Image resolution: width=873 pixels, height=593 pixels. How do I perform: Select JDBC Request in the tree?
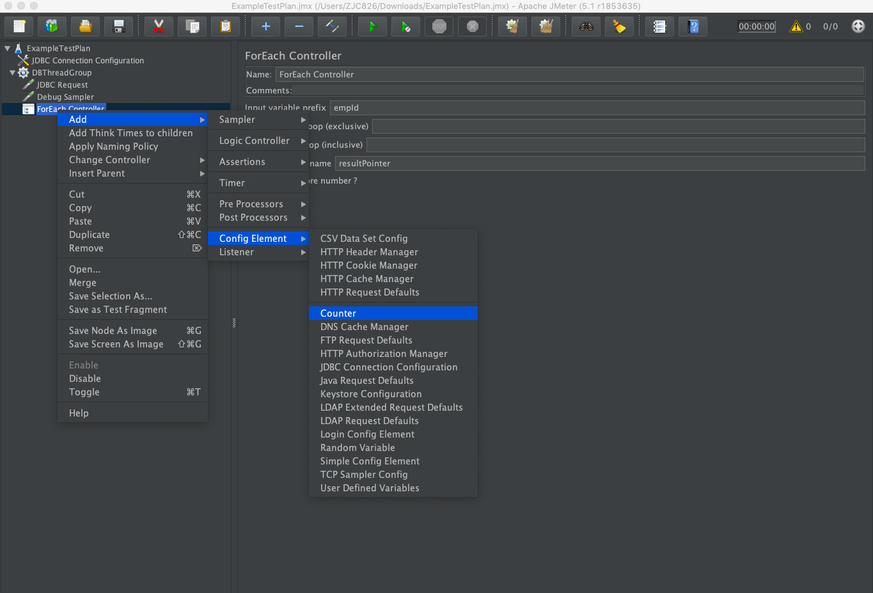[62, 84]
